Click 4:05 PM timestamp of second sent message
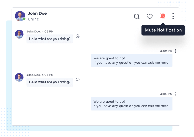Viewport: 194px width, 137px height. click(x=166, y=94)
